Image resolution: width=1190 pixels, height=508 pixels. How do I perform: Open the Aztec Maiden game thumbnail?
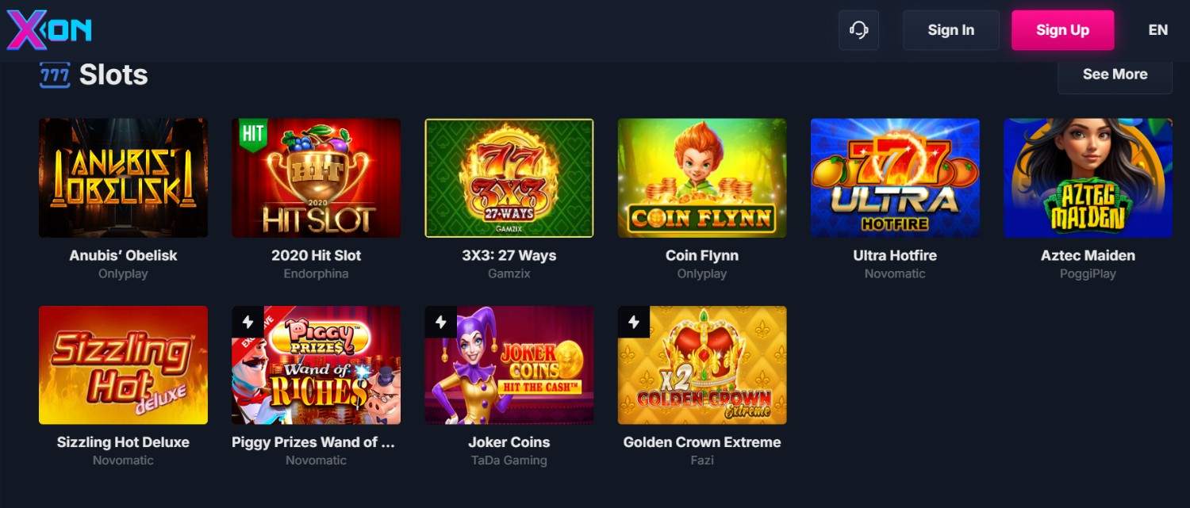point(1088,178)
